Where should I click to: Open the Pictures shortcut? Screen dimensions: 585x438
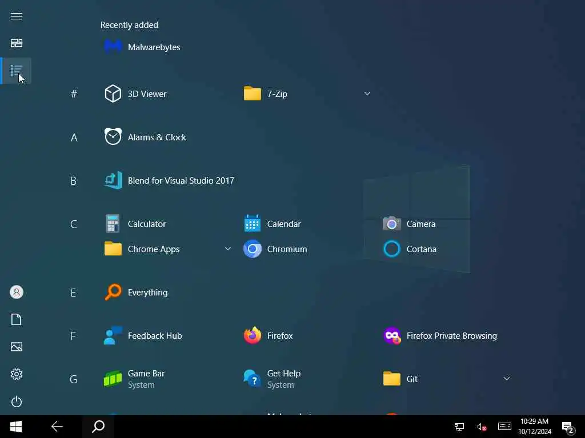point(17,347)
